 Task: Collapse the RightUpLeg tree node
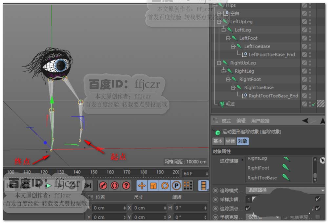coord(219,63)
